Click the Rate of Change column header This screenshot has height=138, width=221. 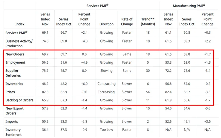coord(127,22)
